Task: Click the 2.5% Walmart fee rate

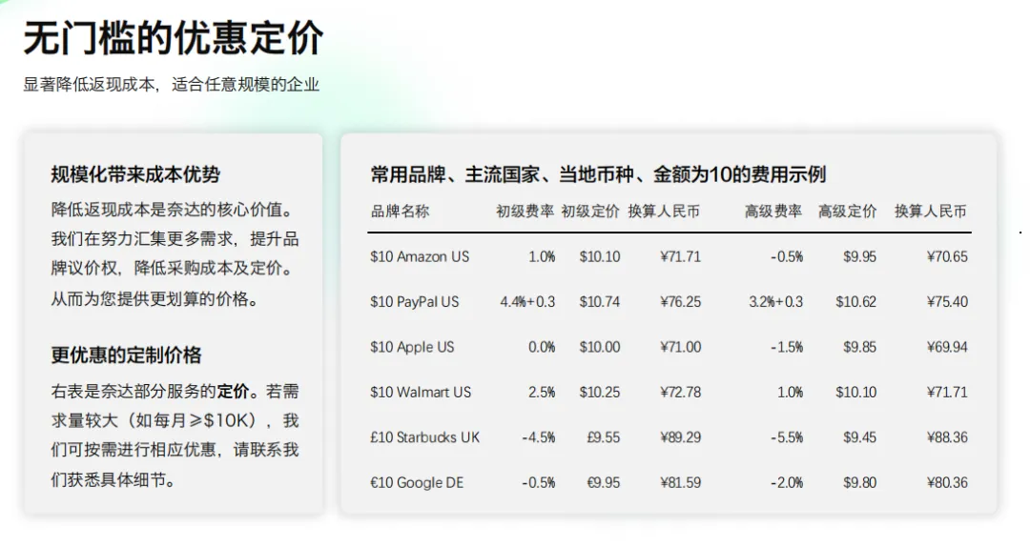Action: click(x=542, y=393)
